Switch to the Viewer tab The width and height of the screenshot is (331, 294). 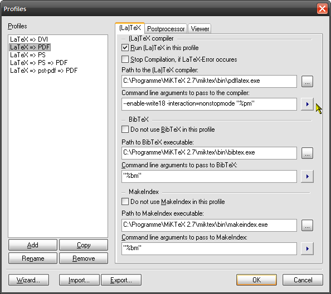point(199,29)
